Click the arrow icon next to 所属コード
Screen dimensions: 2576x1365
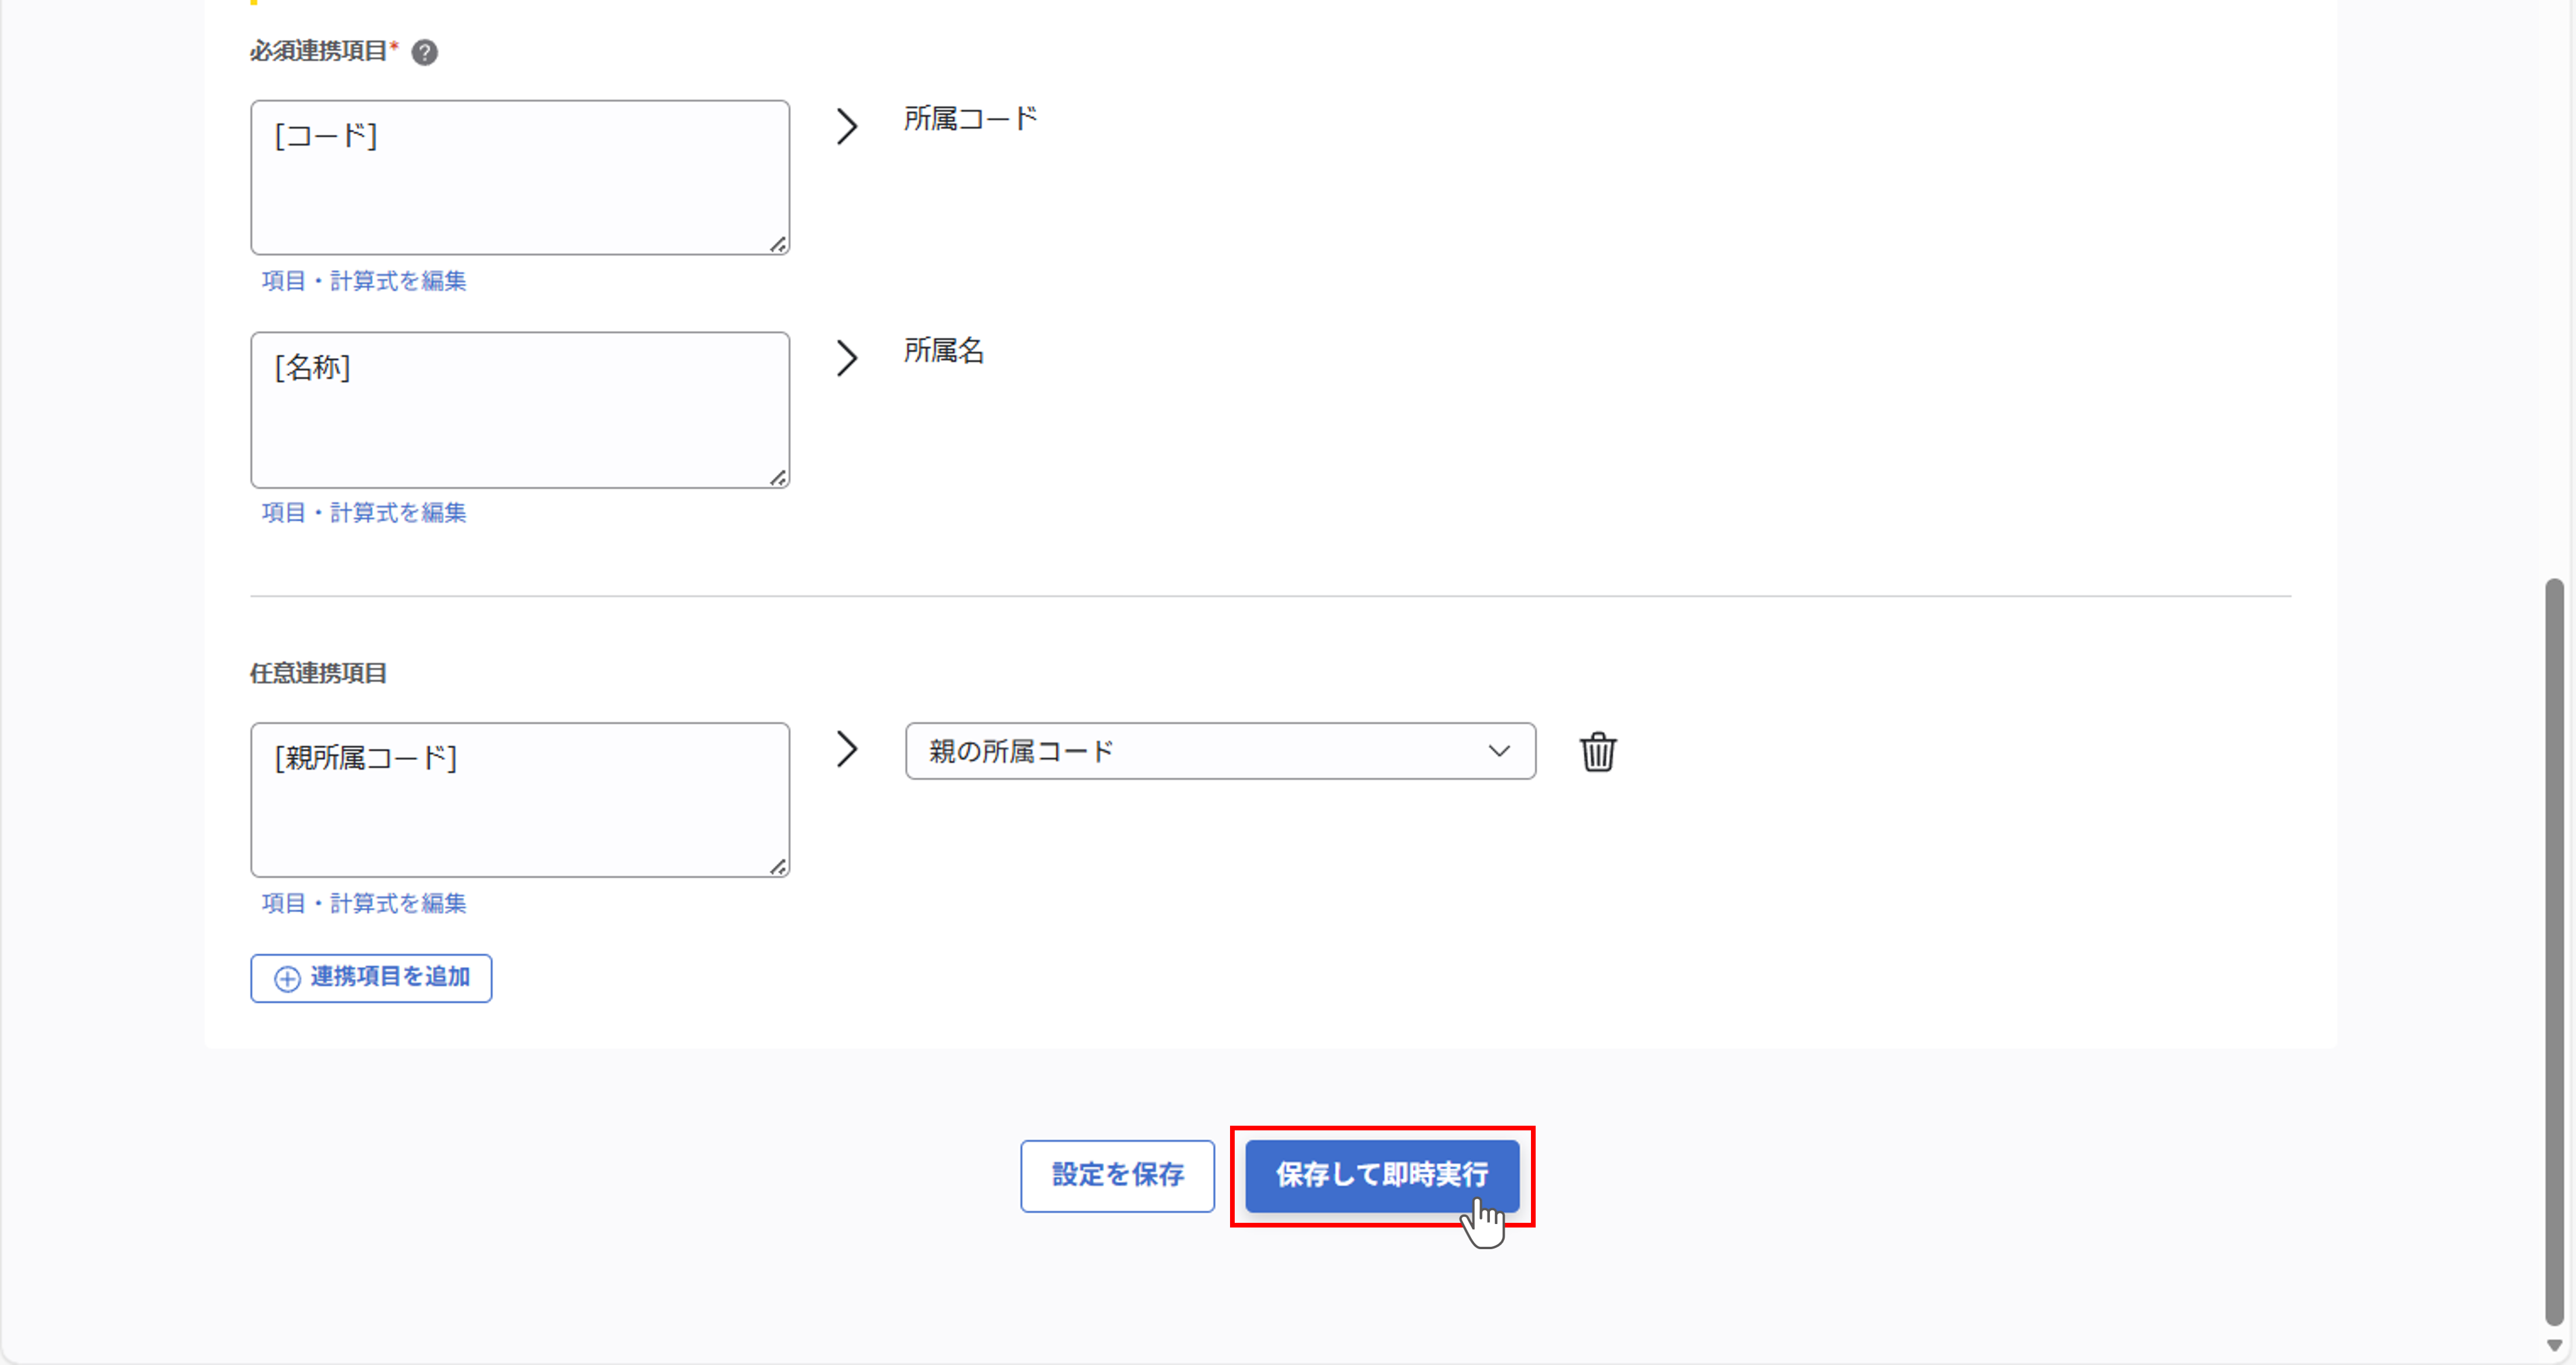click(846, 126)
